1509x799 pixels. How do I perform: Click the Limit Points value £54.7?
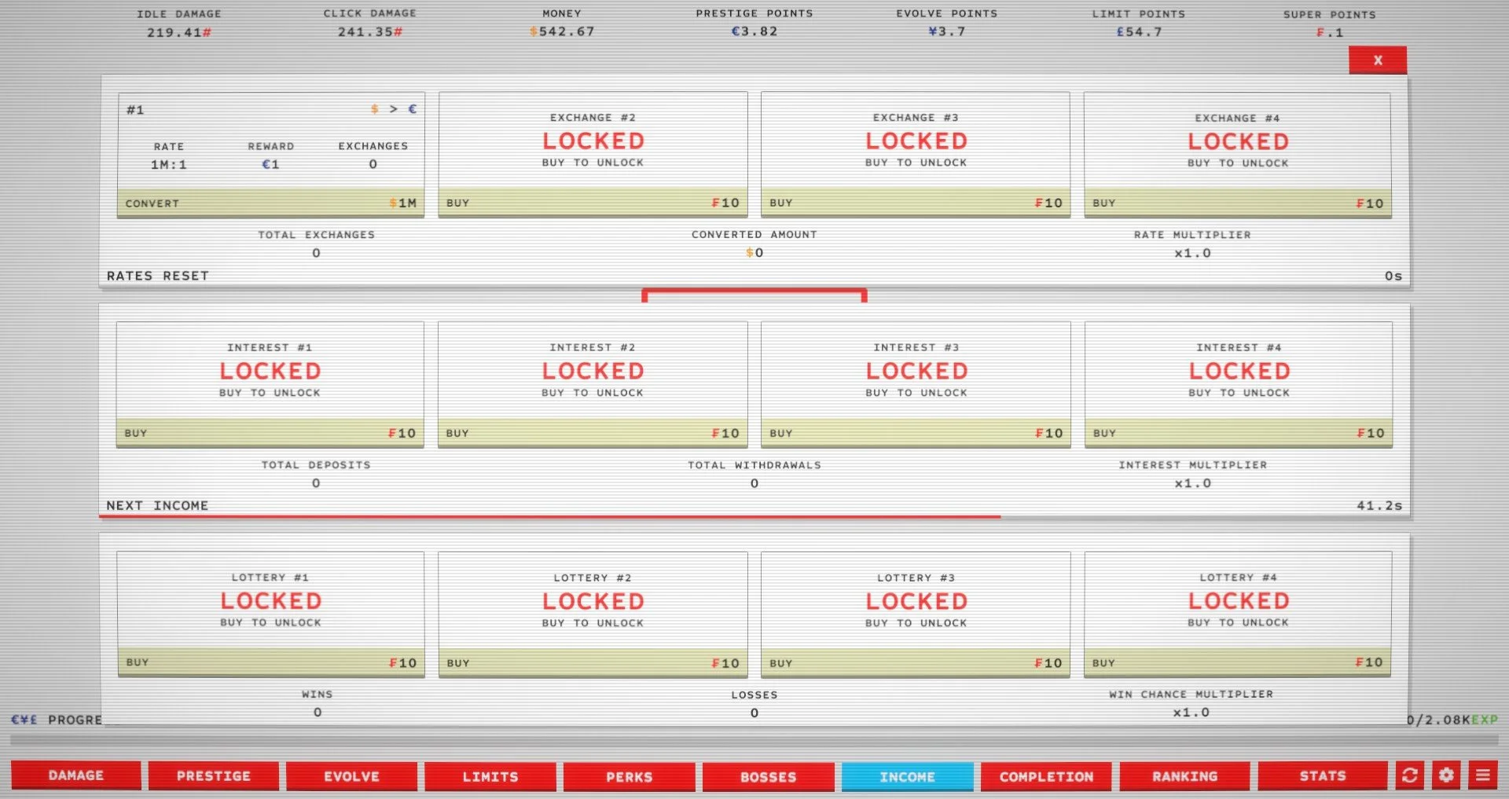1139,31
